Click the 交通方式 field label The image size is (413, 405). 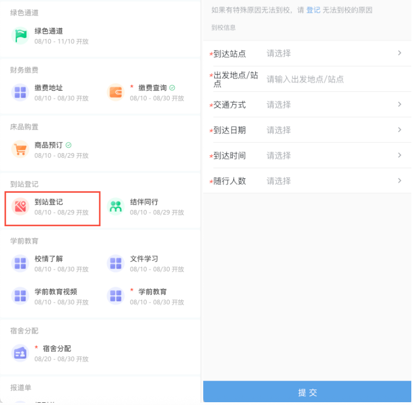230,105
